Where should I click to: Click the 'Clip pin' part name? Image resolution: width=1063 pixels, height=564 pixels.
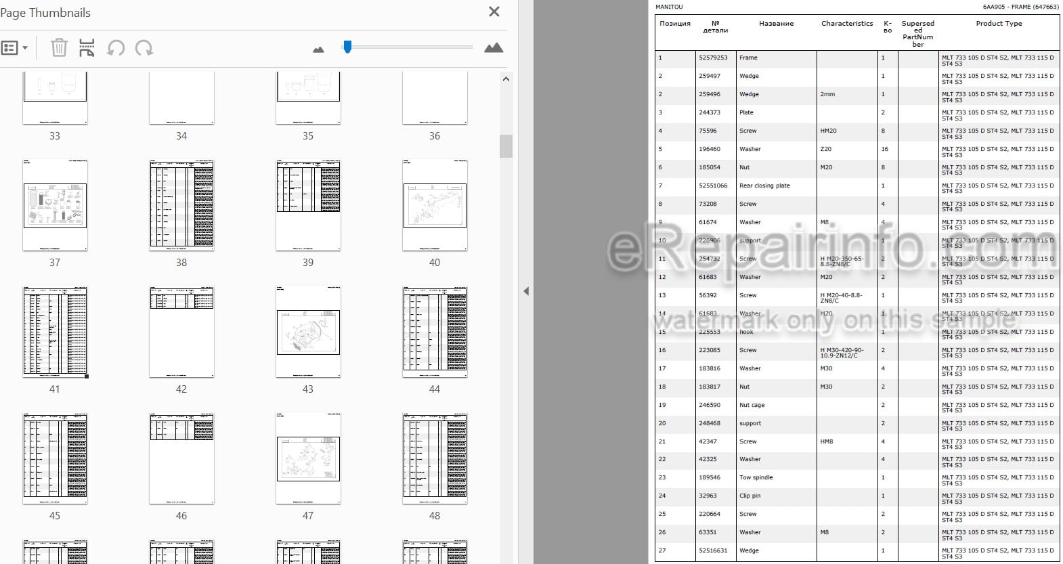(x=750, y=496)
